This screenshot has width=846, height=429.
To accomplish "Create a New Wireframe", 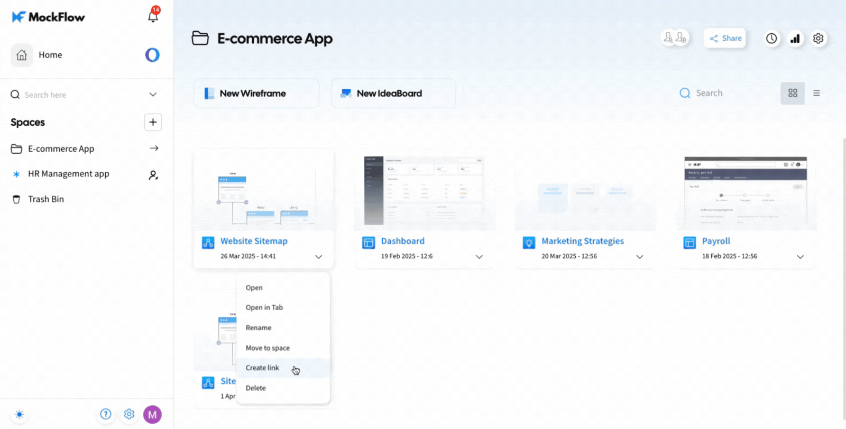I will 256,94.
